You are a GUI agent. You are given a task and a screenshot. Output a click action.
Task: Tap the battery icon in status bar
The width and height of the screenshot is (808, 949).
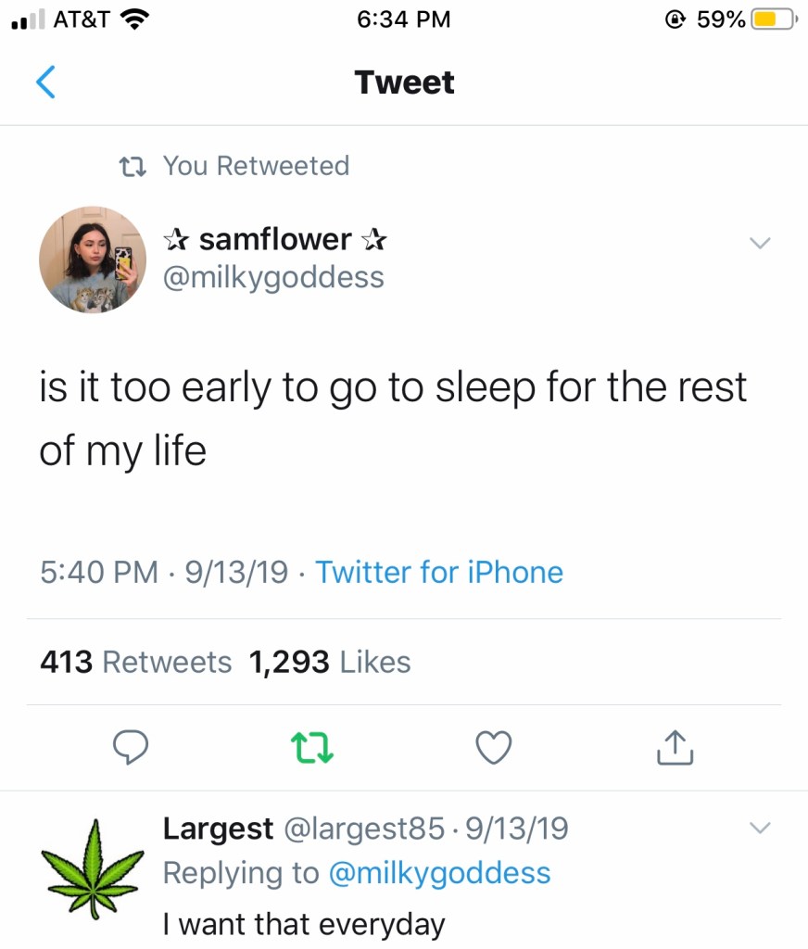coord(772,19)
